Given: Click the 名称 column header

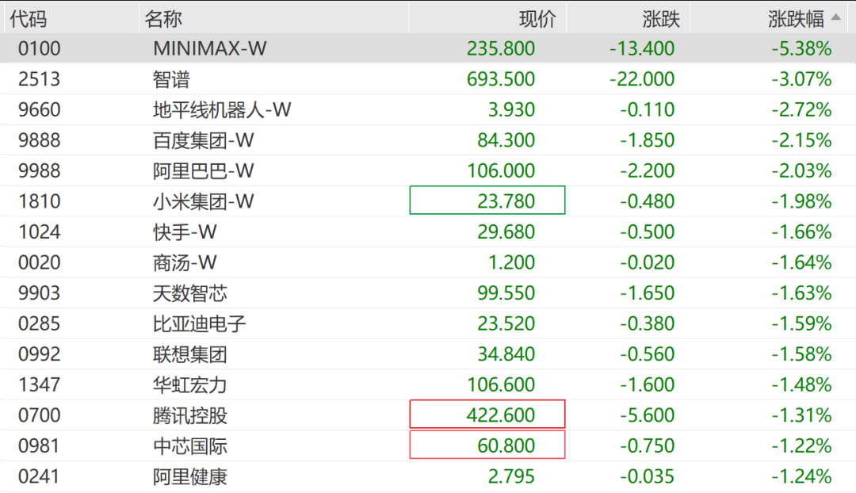Looking at the screenshot, I should click(x=162, y=18).
